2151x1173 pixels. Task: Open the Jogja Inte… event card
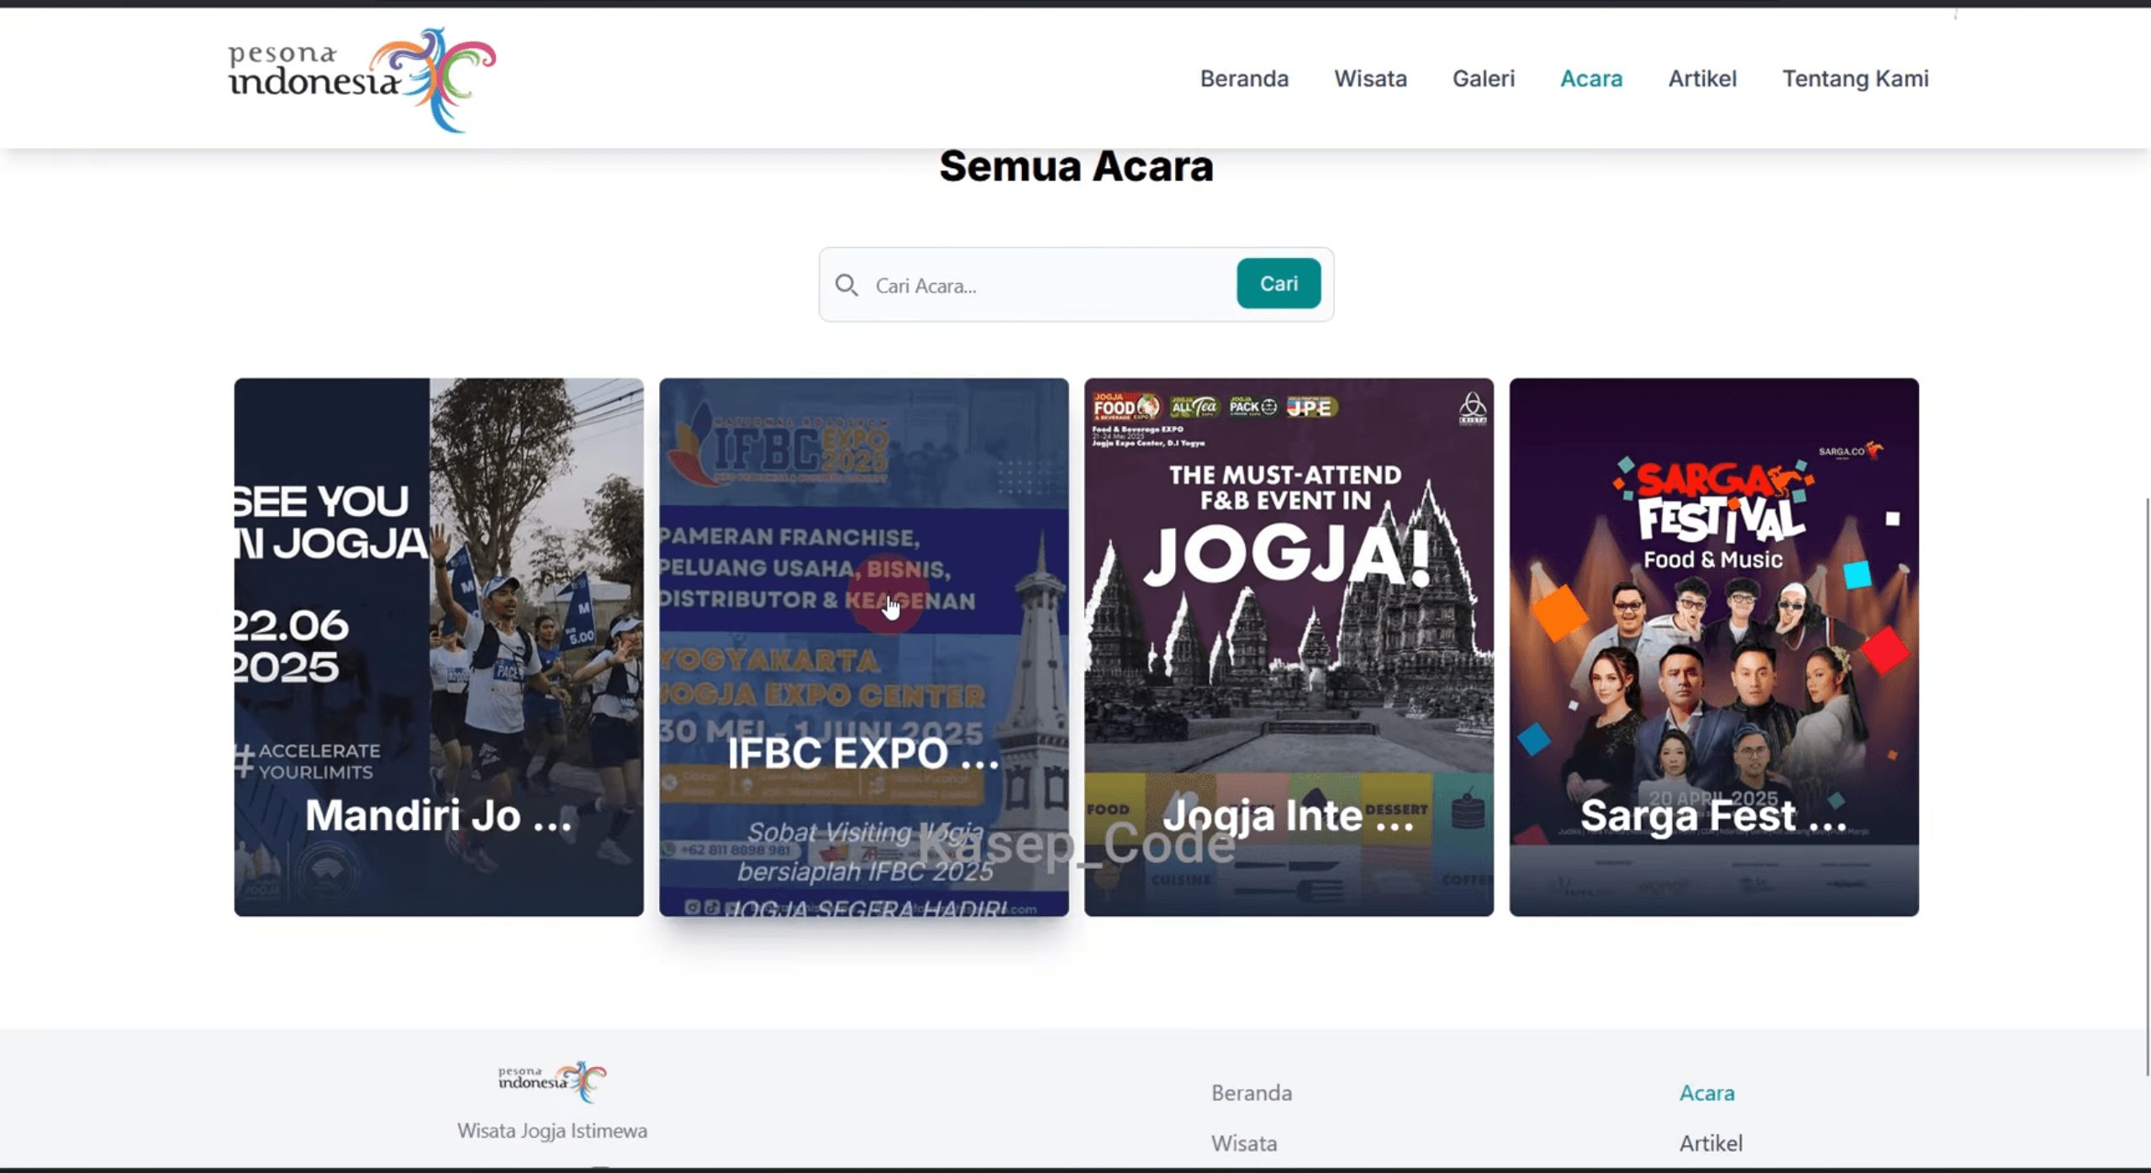1289,647
